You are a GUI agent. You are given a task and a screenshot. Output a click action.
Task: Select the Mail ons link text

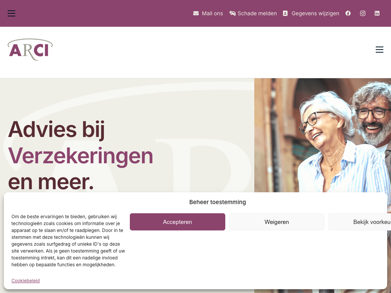pyautogui.click(x=212, y=13)
